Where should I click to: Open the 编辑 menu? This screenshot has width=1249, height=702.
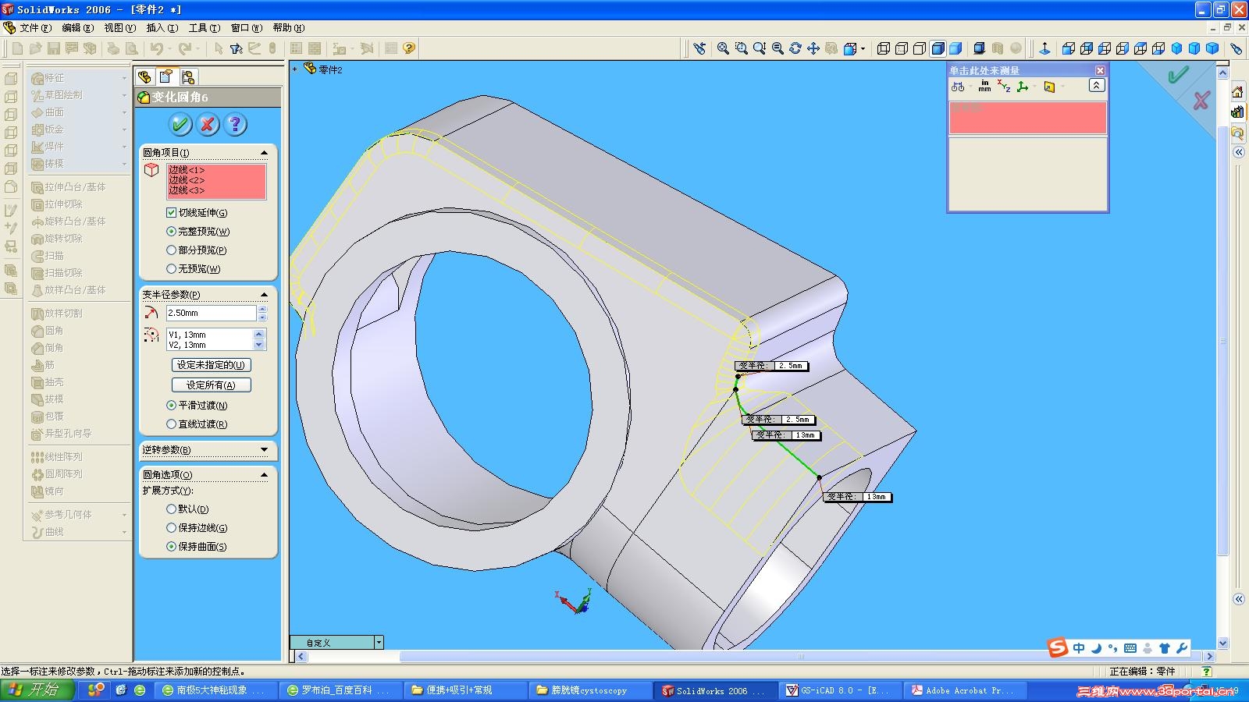tap(77, 27)
